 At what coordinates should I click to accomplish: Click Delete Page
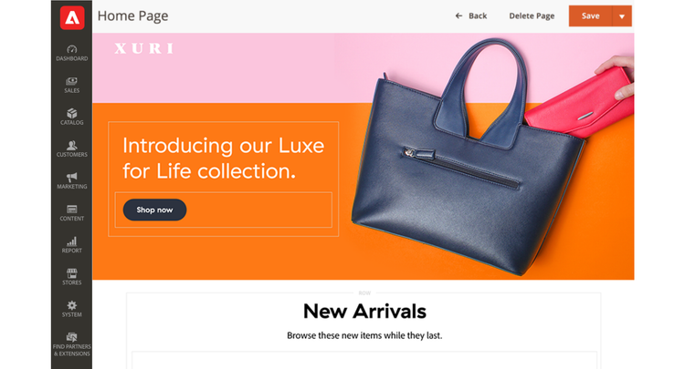(532, 16)
